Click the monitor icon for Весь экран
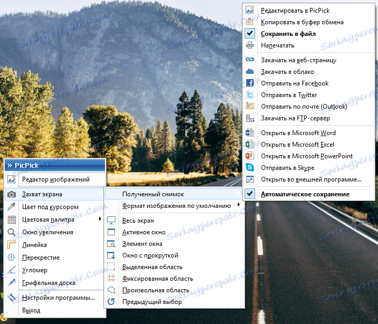Screen dimensions: 378x324 click(x=111, y=221)
